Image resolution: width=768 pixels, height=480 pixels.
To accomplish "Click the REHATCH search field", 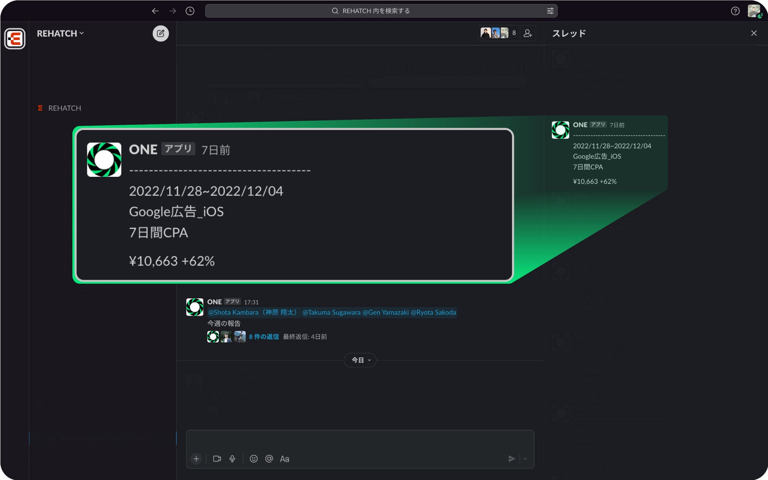I will (381, 11).
